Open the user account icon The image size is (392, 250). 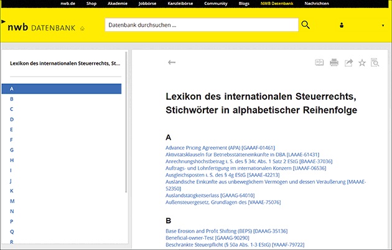342,26
